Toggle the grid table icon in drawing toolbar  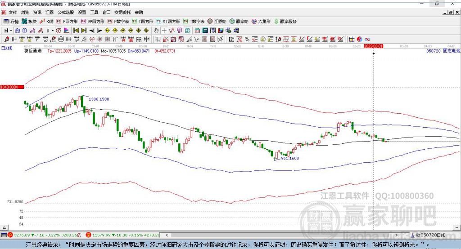352,40
